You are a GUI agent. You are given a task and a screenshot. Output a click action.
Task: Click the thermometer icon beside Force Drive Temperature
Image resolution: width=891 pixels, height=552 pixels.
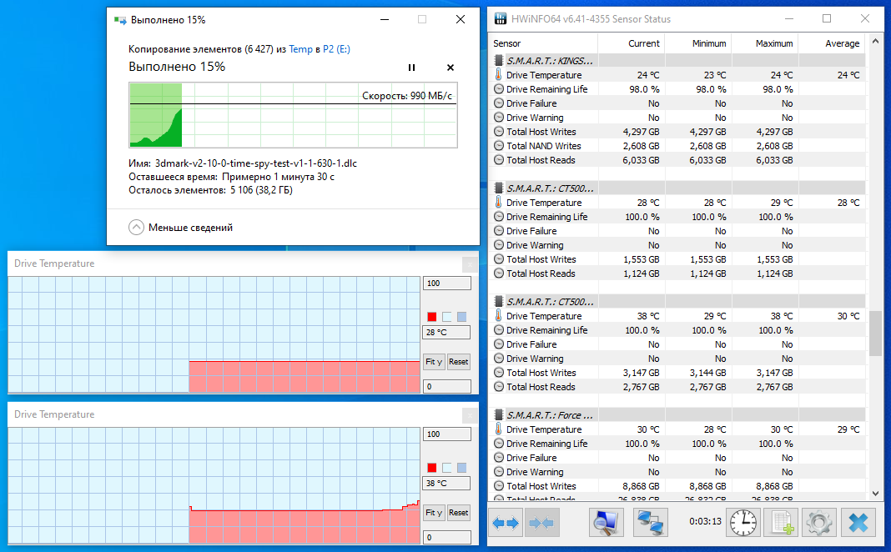[498, 429]
